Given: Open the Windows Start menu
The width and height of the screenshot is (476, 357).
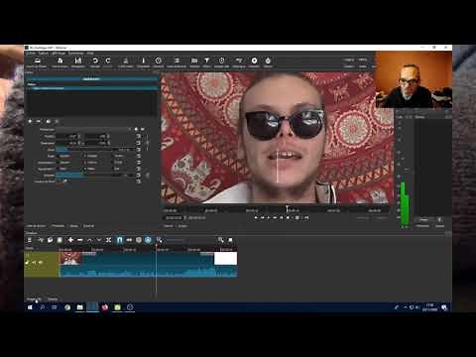Looking at the screenshot, I should (x=30, y=307).
